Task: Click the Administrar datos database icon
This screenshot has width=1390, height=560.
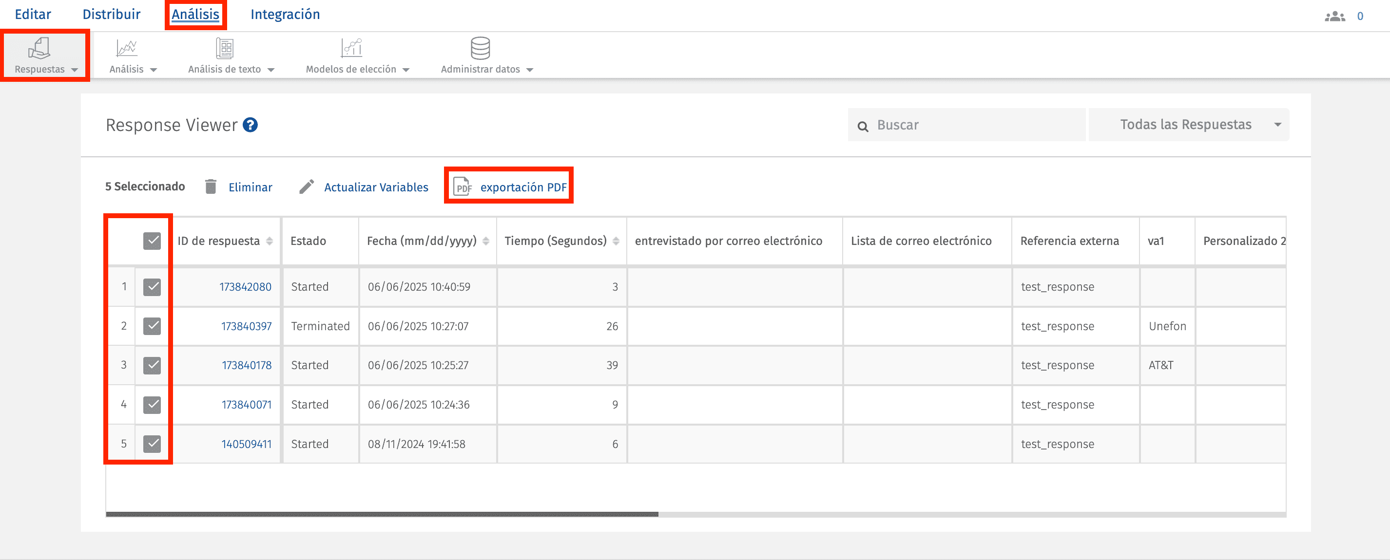Action: tap(480, 49)
